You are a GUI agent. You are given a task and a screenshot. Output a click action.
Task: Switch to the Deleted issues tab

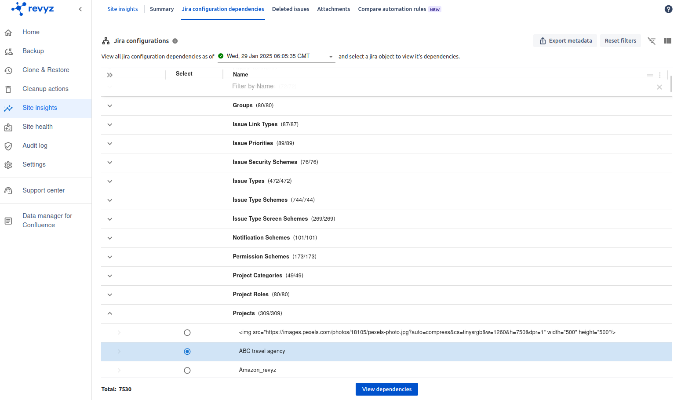[x=290, y=9]
